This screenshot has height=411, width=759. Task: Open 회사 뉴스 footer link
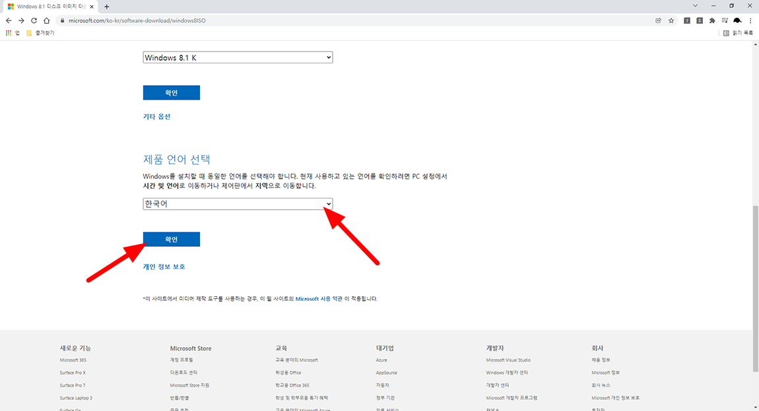coord(601,385)
